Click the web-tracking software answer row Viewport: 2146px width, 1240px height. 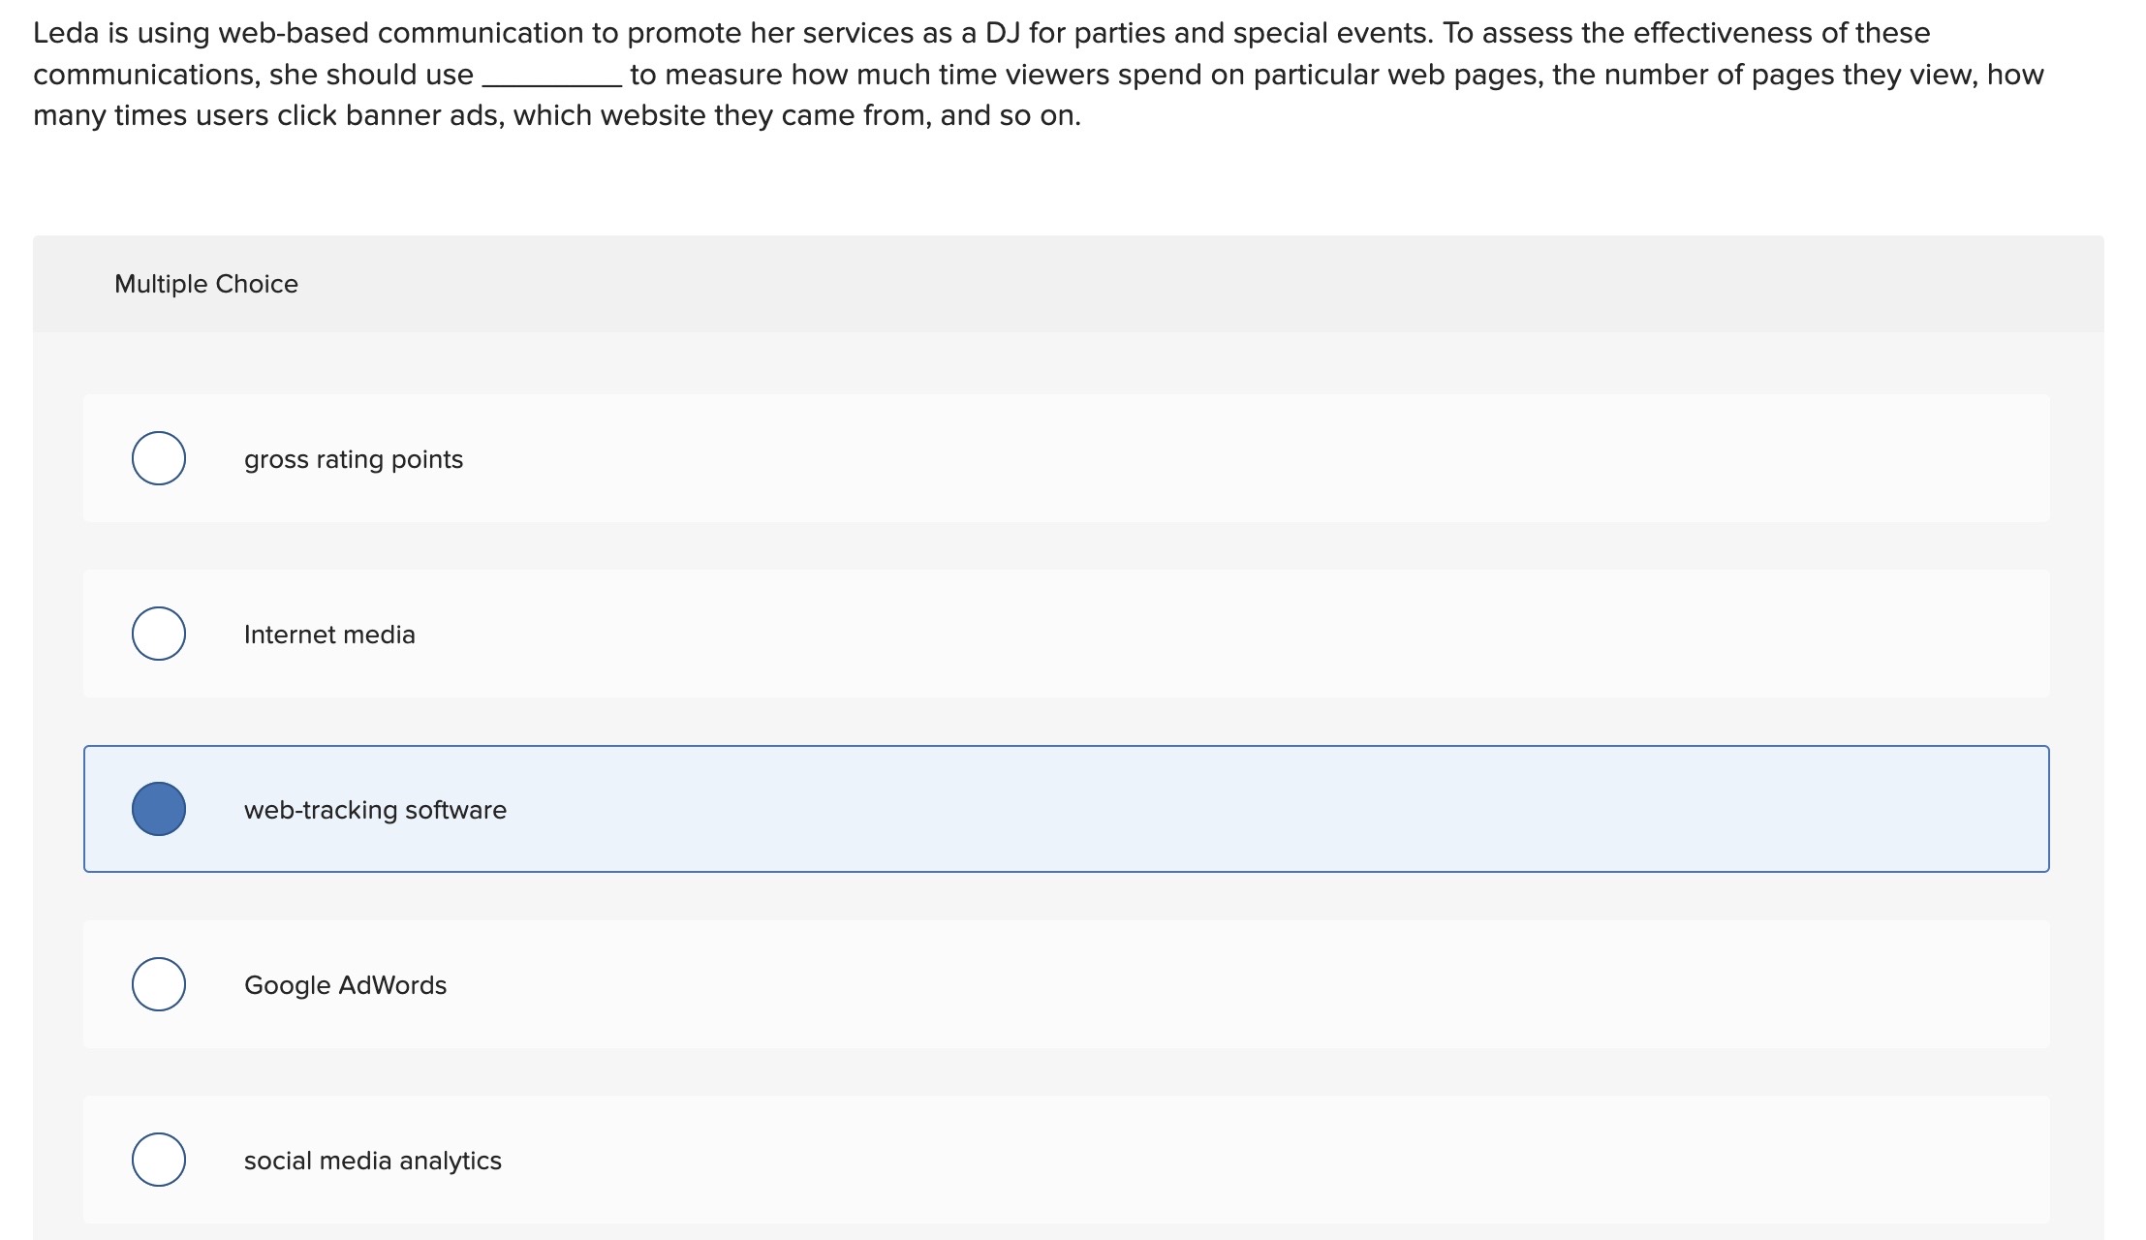[x=1066, y=809]
